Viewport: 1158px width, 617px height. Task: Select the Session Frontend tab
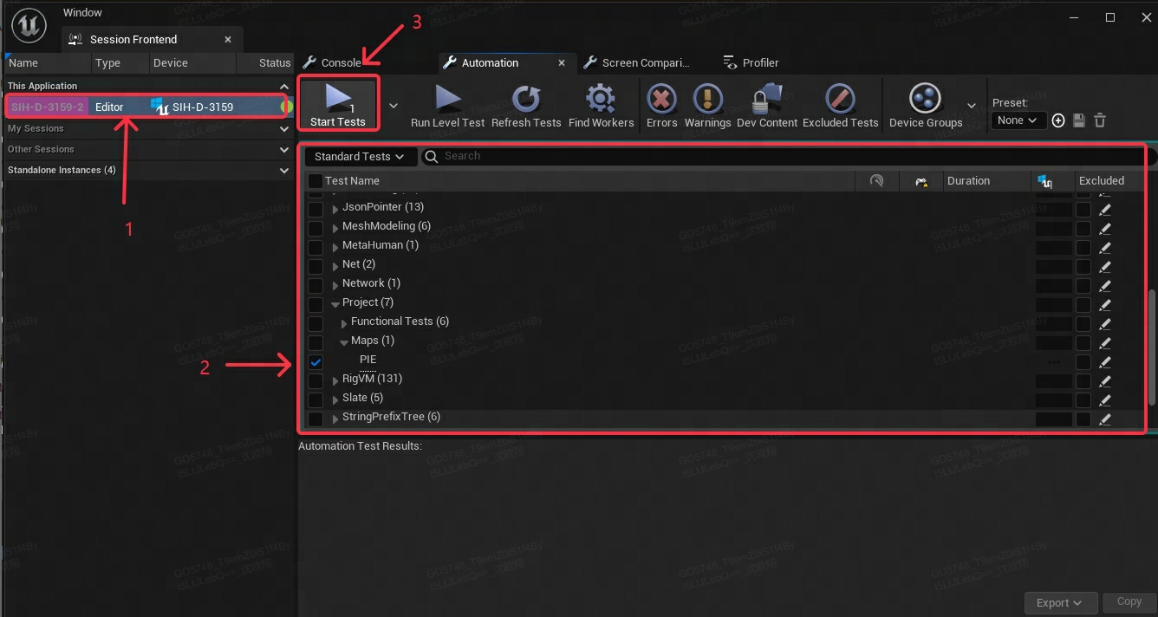point(133,39)
